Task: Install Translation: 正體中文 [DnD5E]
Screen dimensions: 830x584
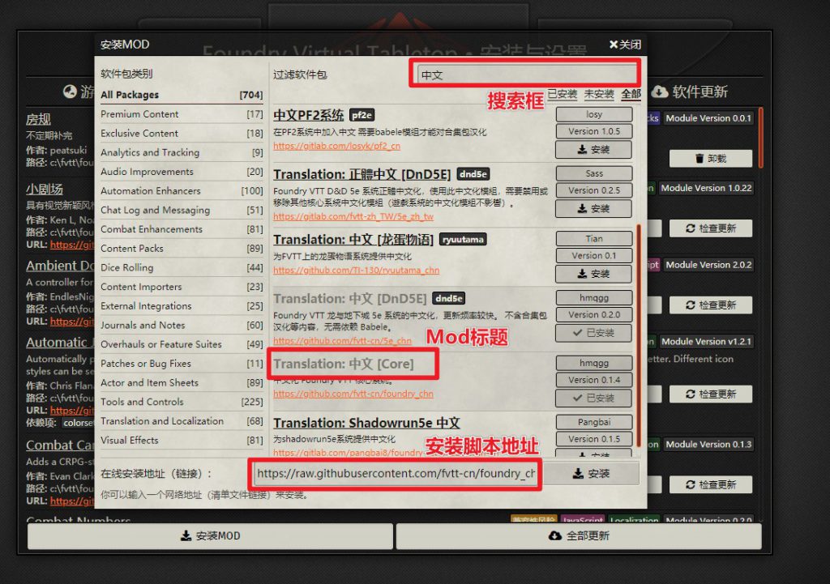Action: pos(594,208)
